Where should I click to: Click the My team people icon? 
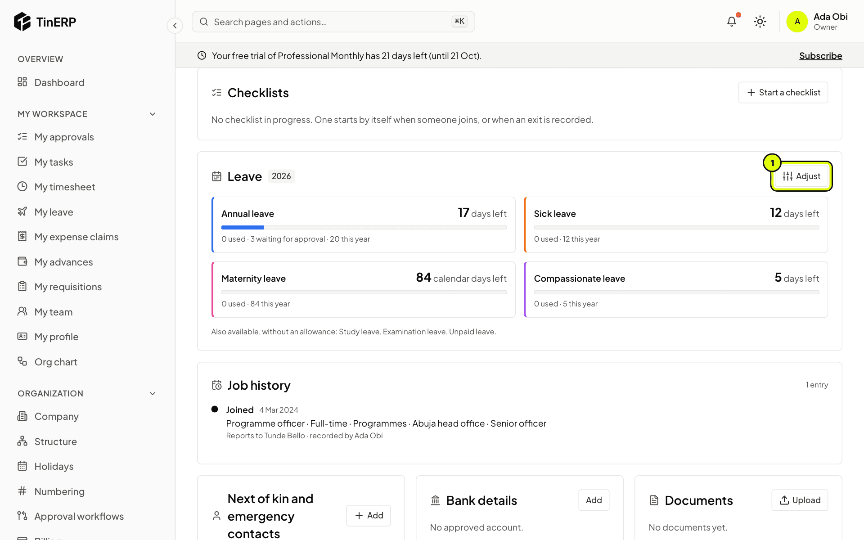[22, 311]
